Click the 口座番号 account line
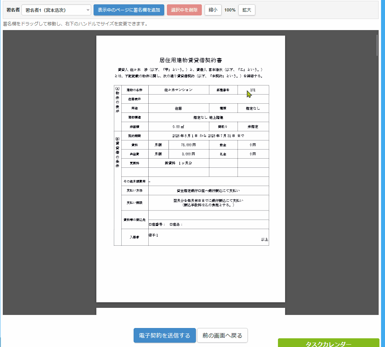 click(208, 224)
